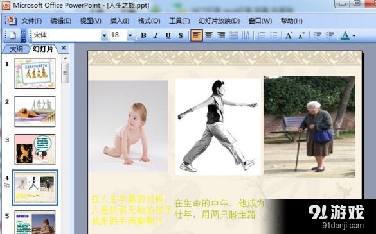Apply text Shadow formatting
376x234 pixels.
coord(181,35)
